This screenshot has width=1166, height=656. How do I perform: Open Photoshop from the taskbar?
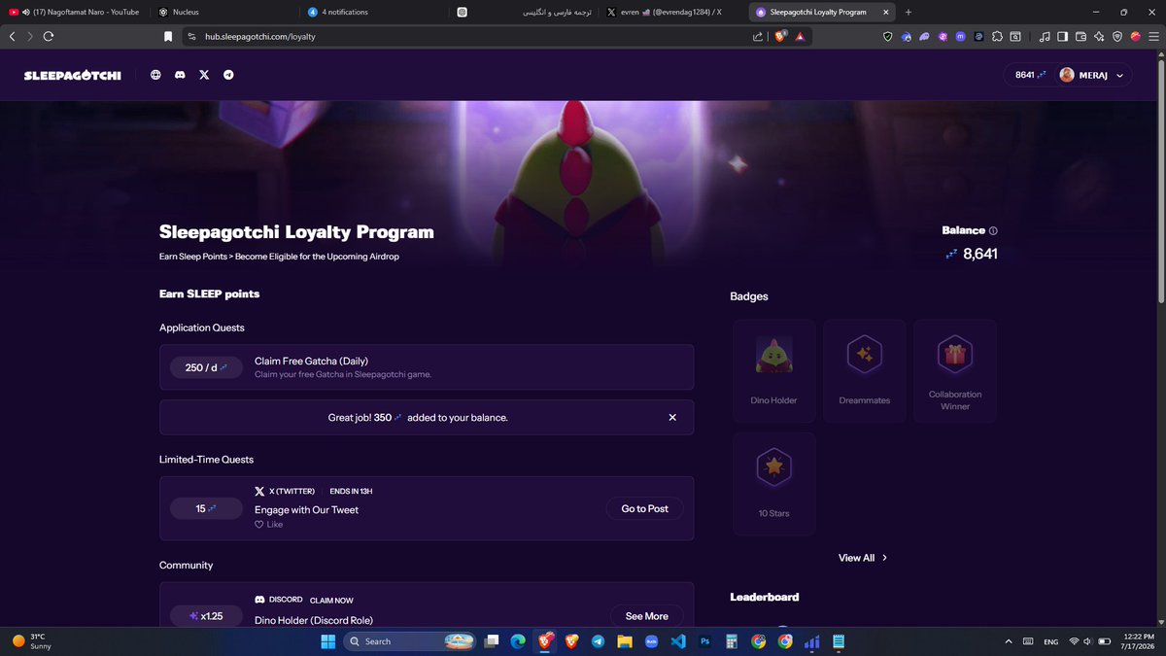click(x=705, y=641)
